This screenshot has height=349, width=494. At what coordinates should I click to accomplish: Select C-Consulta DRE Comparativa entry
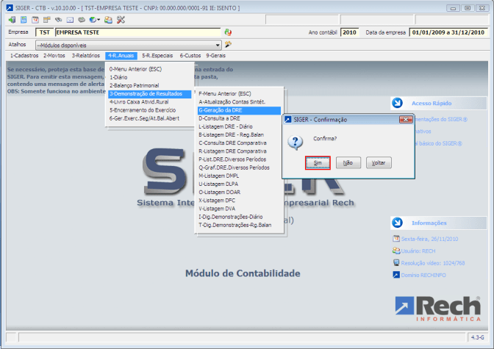(x=239, y=143)
